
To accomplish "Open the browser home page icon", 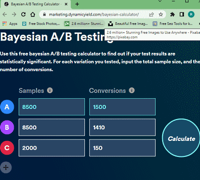I will tap(33, 14).
